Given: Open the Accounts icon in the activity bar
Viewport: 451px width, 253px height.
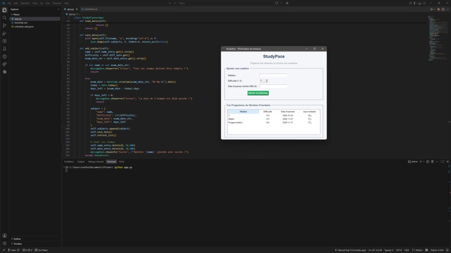Looking at the screenshot, I should coord(4,236).
